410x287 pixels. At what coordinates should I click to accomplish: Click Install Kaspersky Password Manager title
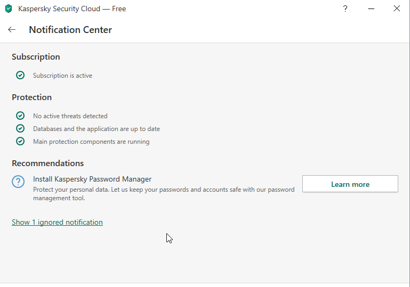tap(92, 179)
